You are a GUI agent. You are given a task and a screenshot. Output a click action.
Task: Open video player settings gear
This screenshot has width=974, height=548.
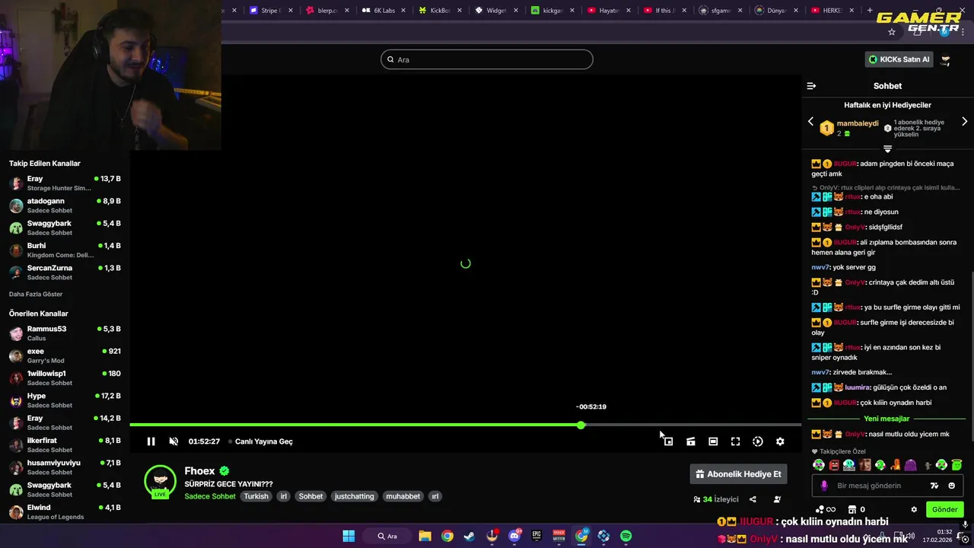click(x=780, y=441)
